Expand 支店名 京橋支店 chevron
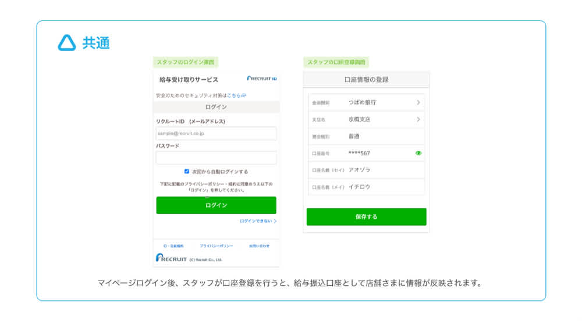This screenshot has height=323, width=582. point(418,119)
